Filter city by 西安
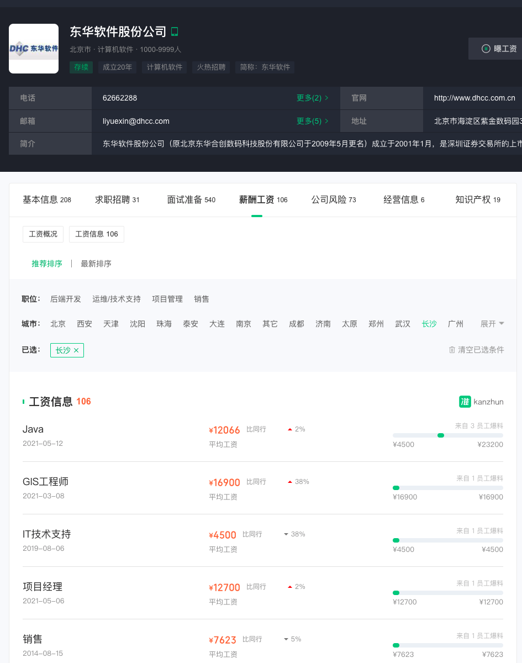 [x=85, y=324]
